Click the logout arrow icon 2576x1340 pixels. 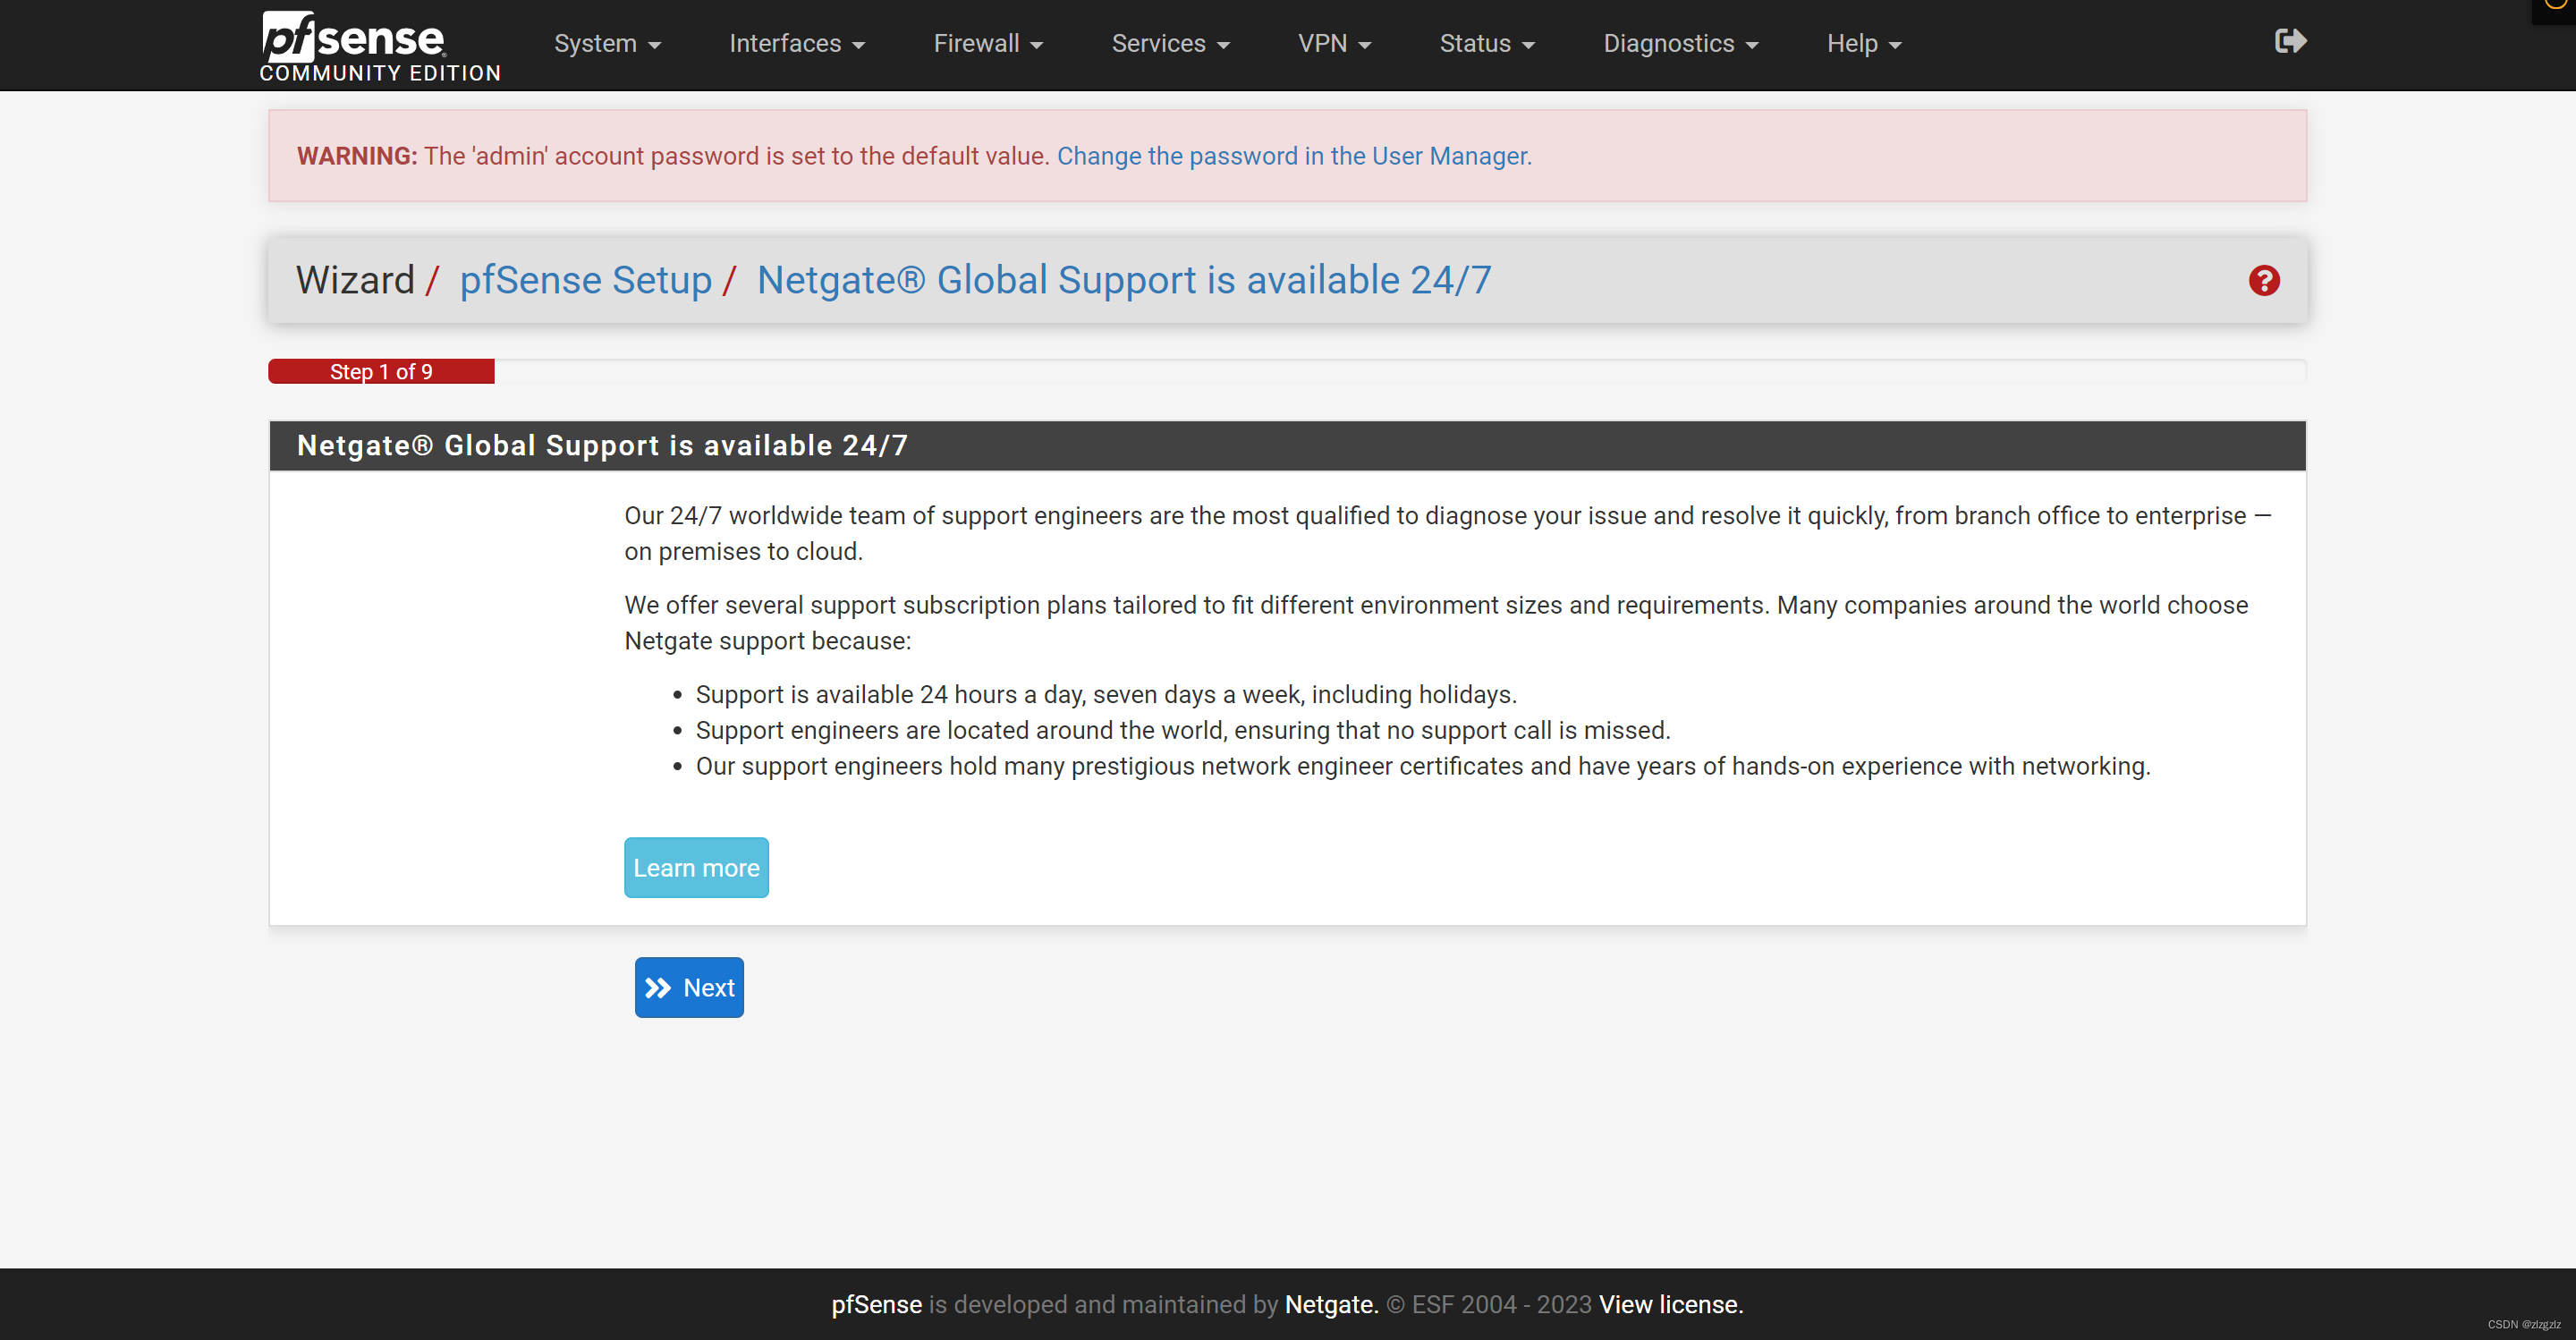(2289, 41)
